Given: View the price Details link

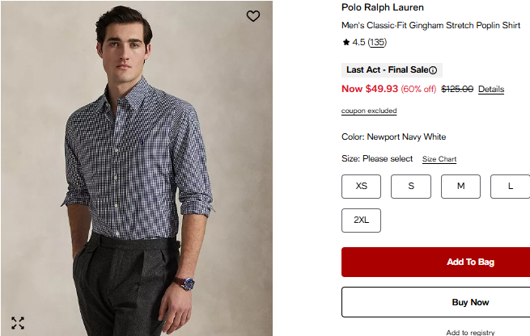Looking at the screenshot, I should [491, 89].
